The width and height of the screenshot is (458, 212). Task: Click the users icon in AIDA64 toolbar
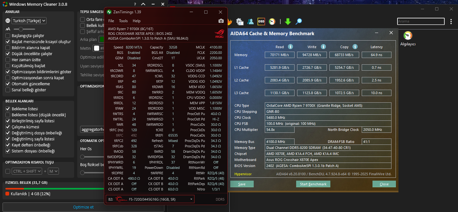pyautogui.click(x=251, y=22)
